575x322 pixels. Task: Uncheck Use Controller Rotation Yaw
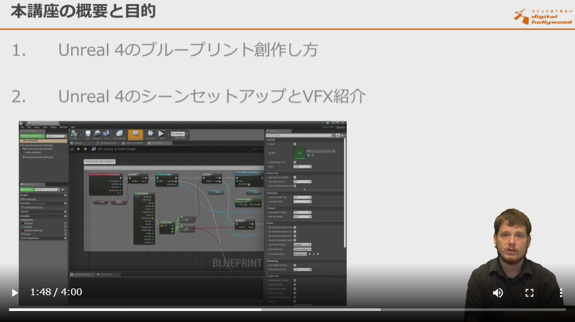295,232
